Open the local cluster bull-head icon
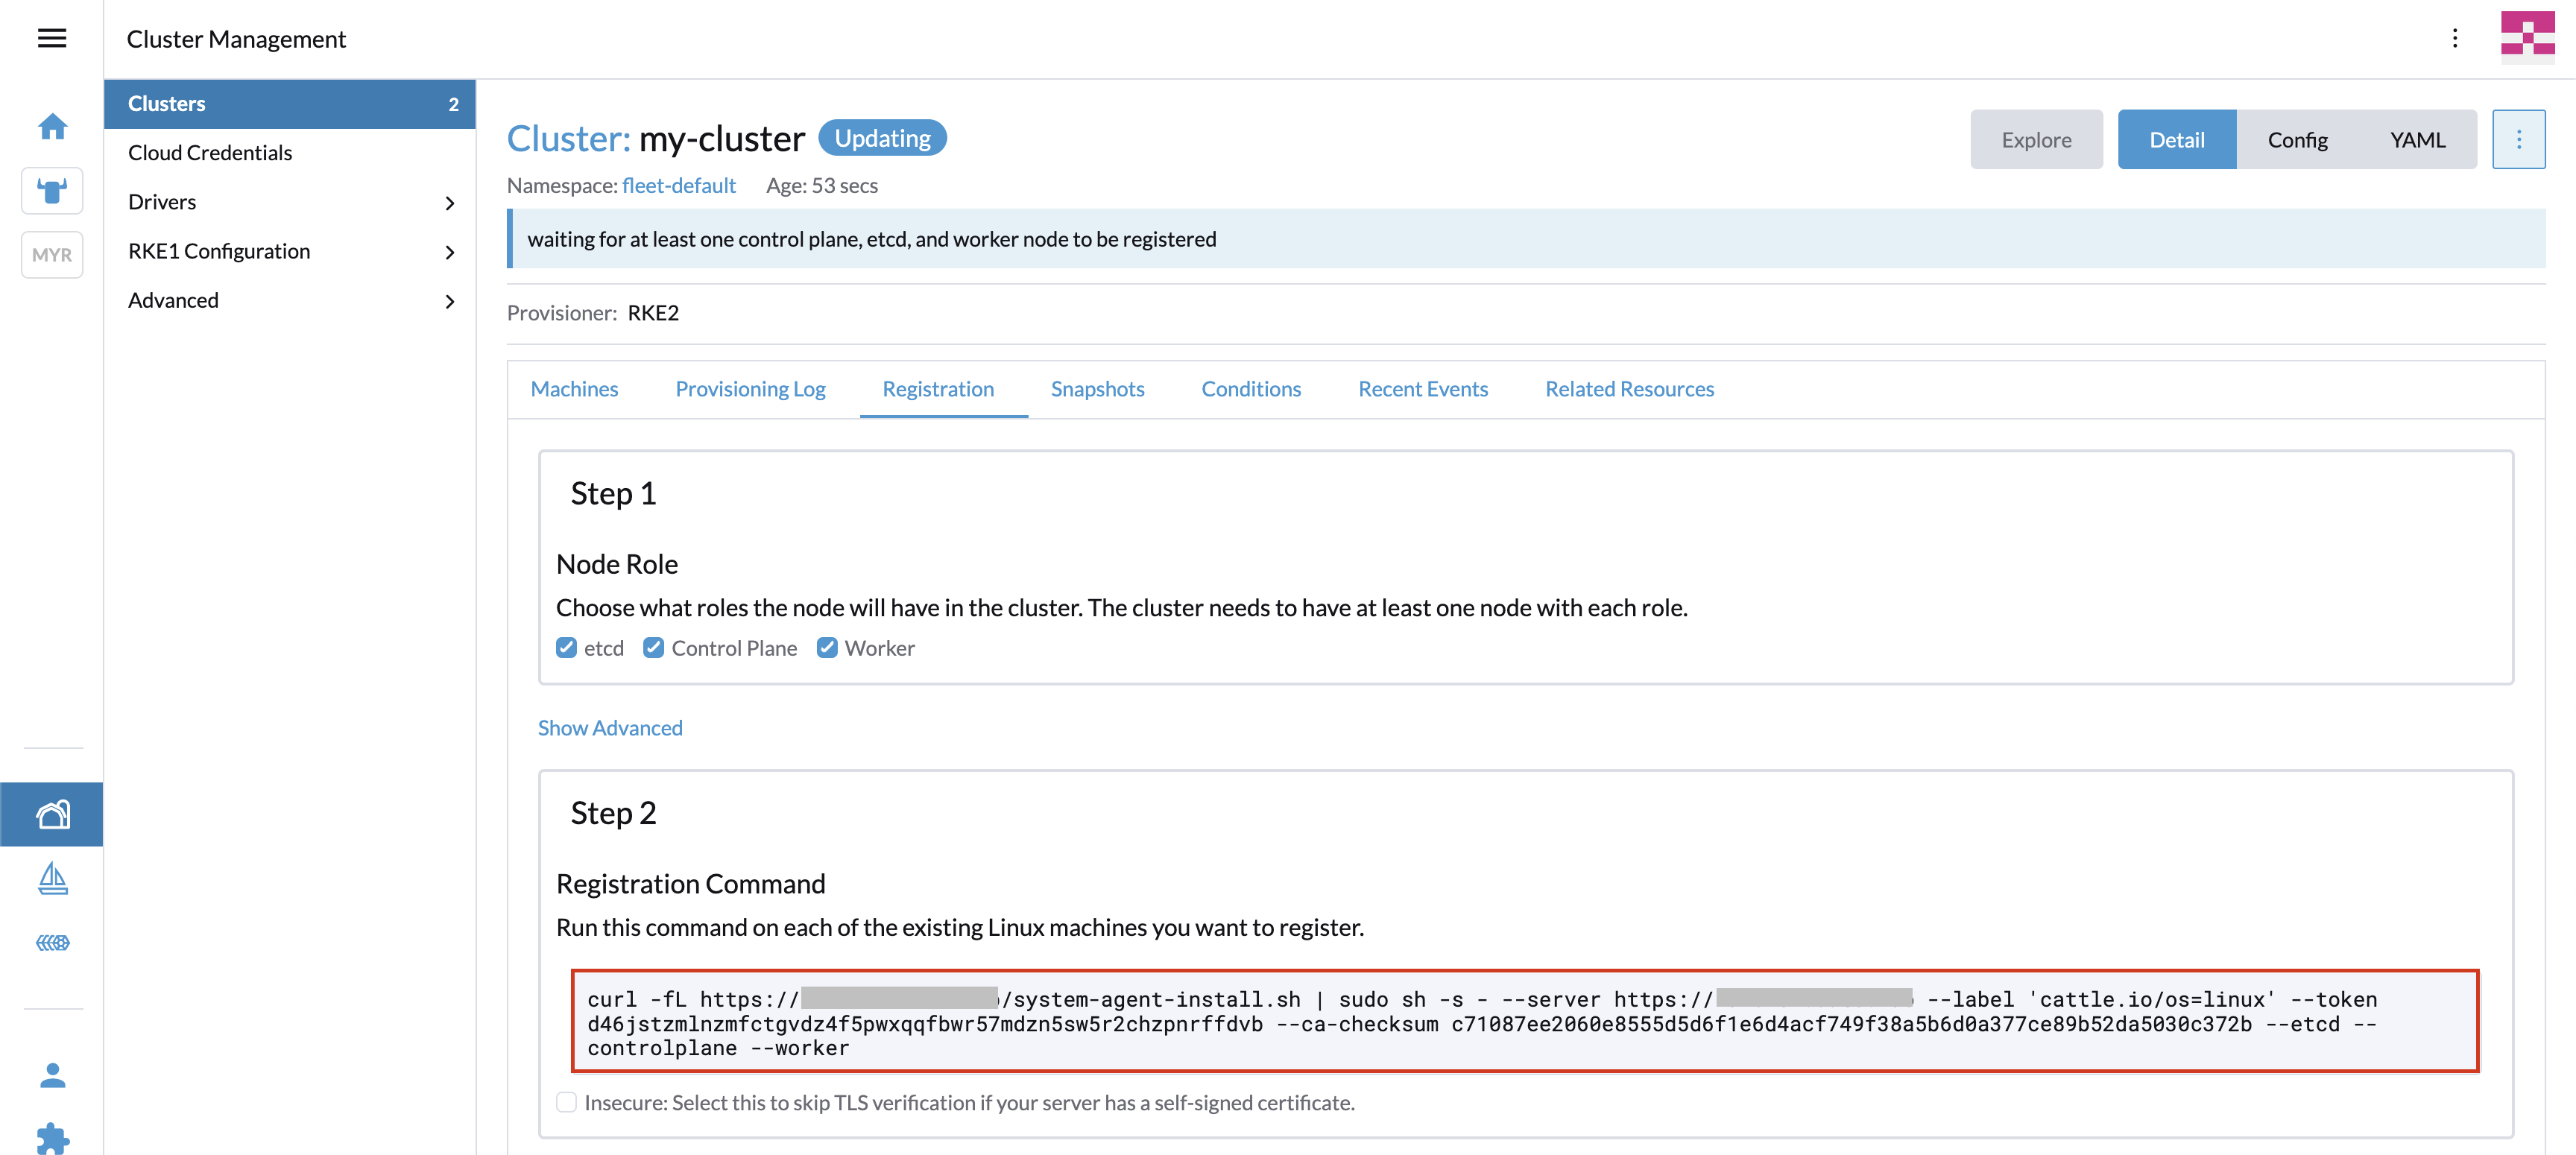Image resolution: width=2576 pixels, height=1155 pixels. click(52, 190)
